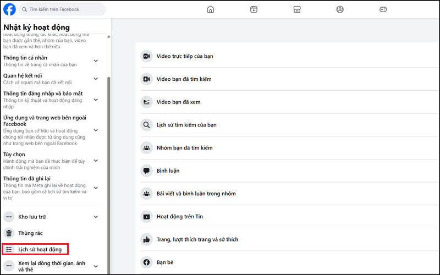This screenshot has width=440, height=275.
Task: Click the Thùng rác trash icon
Action: pos(9,233)
